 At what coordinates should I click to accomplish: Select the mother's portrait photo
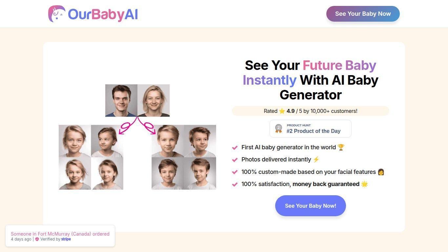point(153,100)
